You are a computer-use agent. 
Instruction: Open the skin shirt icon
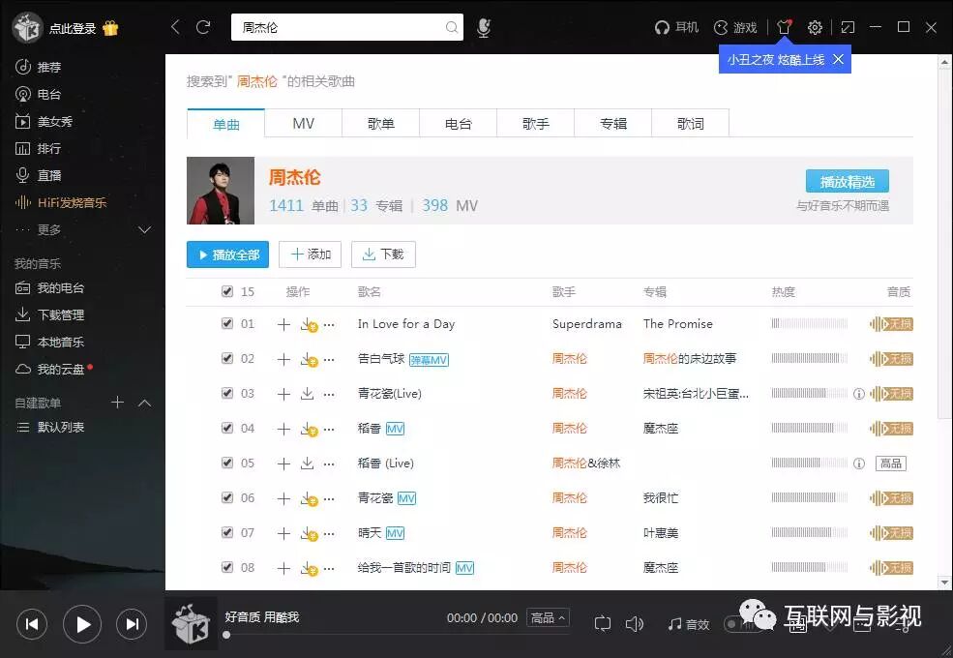[784, 27]
